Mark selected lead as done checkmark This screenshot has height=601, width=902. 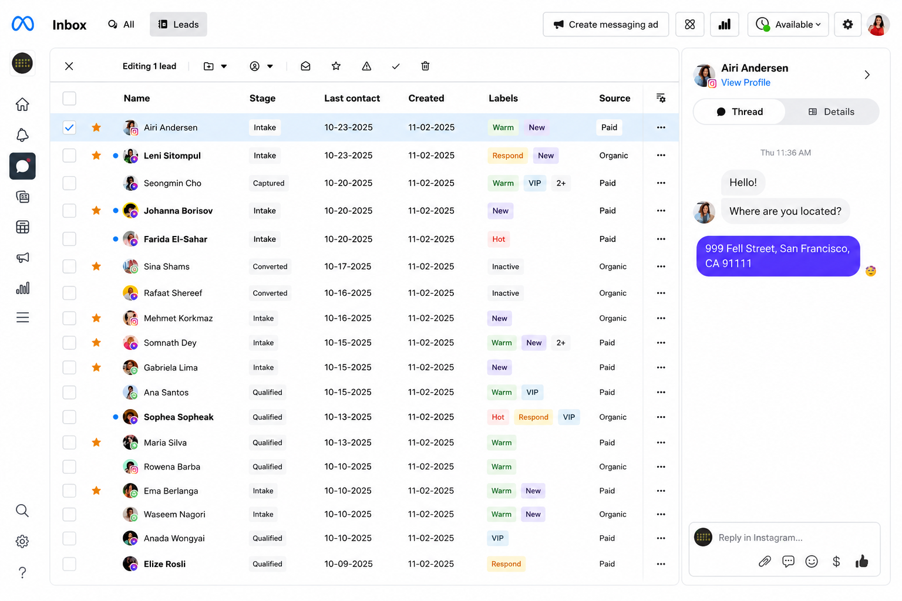point(396,66)
